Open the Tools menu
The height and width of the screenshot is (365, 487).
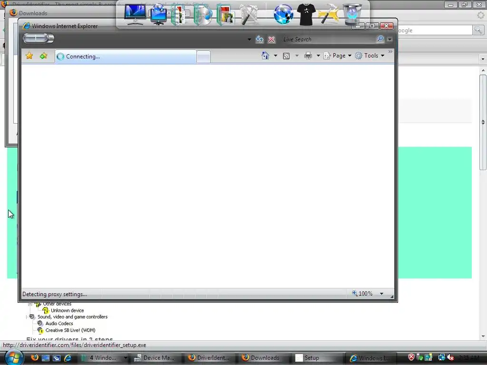click(370, 56)
